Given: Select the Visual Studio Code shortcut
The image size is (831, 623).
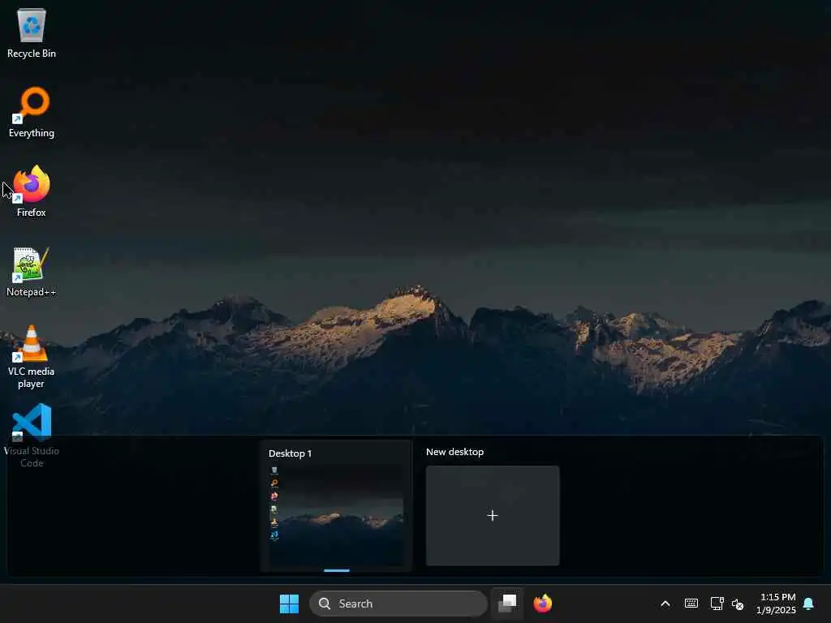Looking at the screenshot, I should point(32,436).
